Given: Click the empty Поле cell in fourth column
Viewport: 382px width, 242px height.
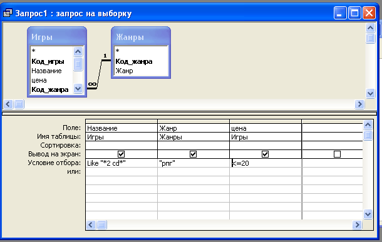Looking at the screenshot, I should [x=333, y=128].
